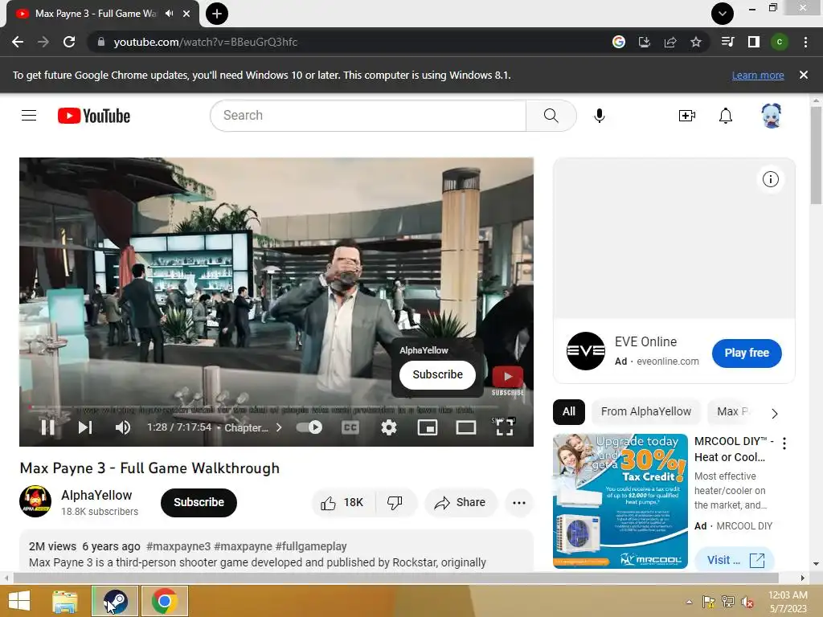Screen dimensions: 823x617
Task: Click the EVE Online Play free button
Action: click(x=747, y=353)
